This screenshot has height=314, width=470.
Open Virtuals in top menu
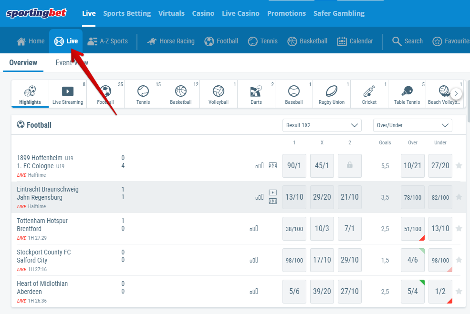171,13
